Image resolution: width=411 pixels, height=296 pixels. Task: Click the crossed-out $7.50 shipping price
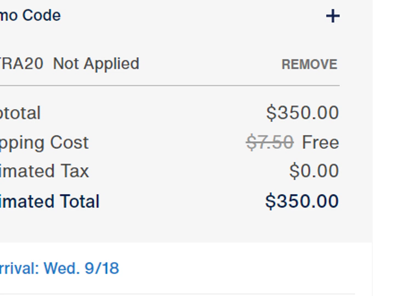click(270, 142)
